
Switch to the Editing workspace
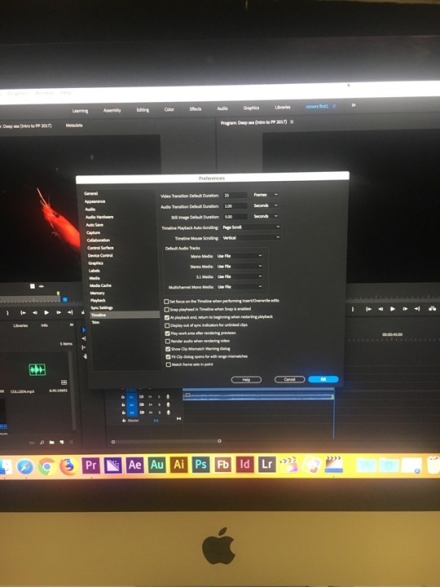(x=143, y=110)
